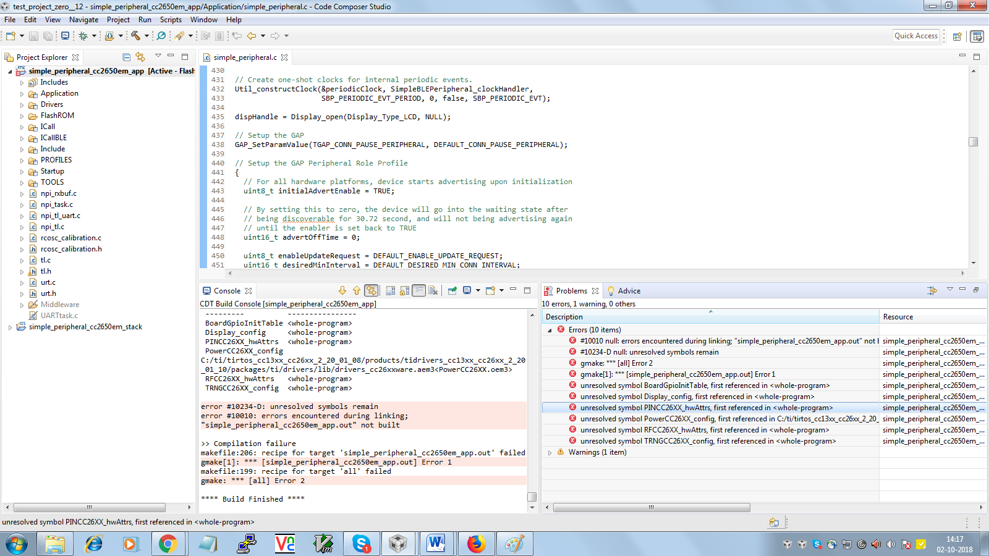This screenshot has height=556, width=989.
Task: Toggle Console Word Wrap button
Action: pyautogui.click(x=418, y=290)
